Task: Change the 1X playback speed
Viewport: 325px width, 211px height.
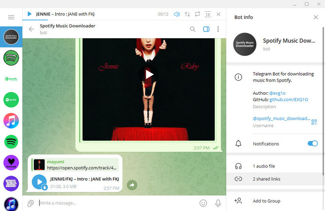Action: pos(208,14)
